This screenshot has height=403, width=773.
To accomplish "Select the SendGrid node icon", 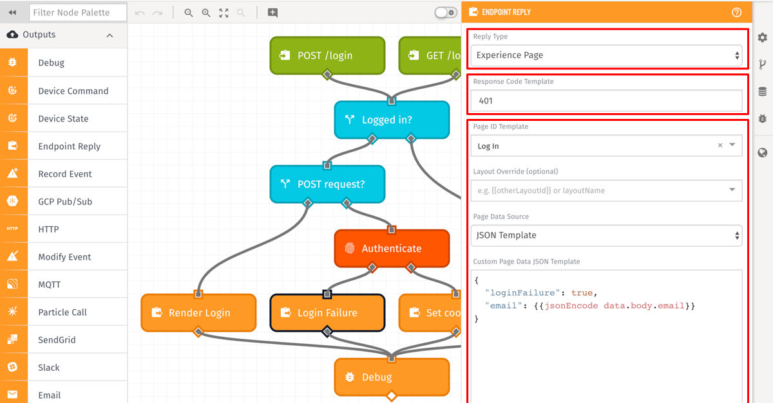I will (12, 339).
